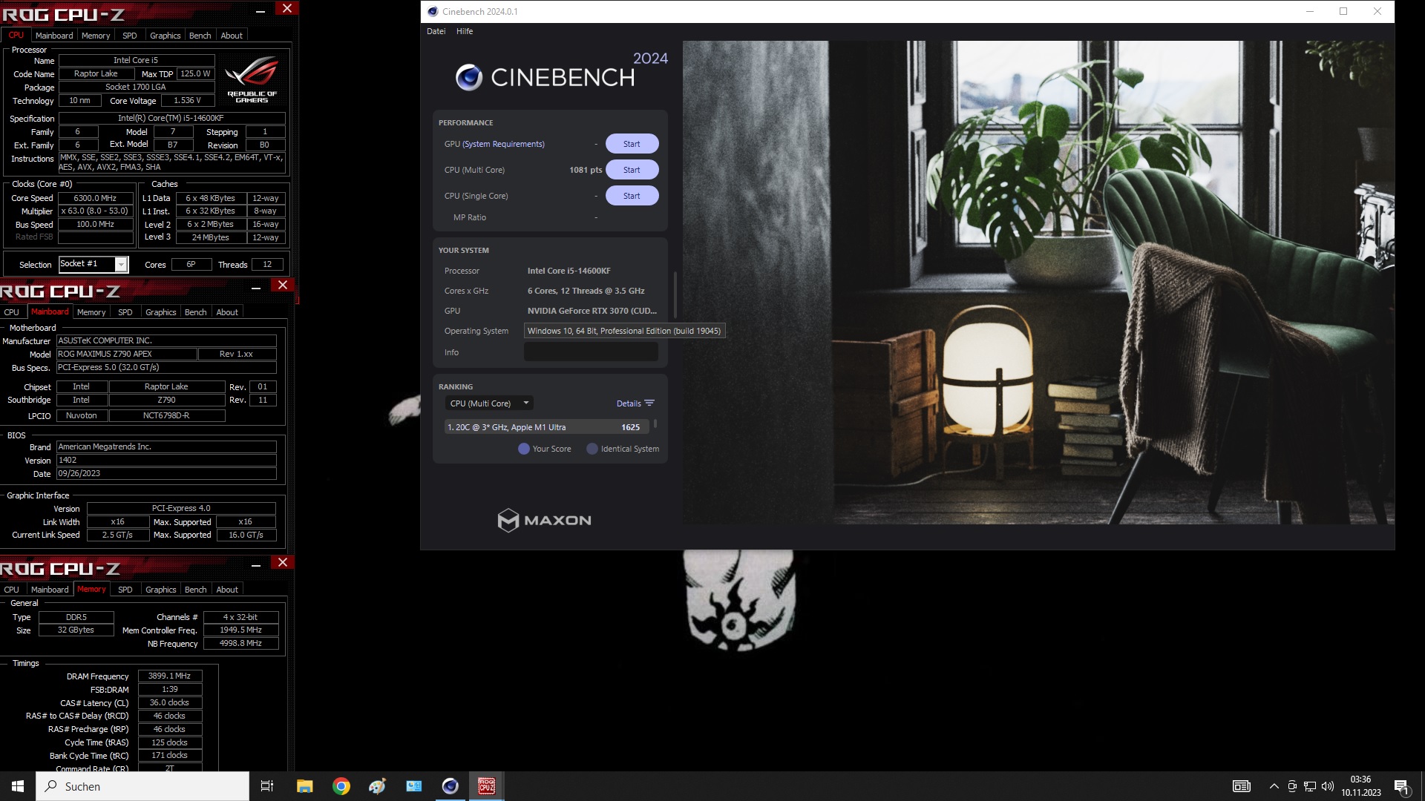Open the Socket #1 selection dropdown

tap(94, 264)
